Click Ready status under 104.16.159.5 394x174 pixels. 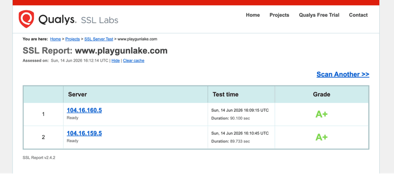pyautogui.click(x=72, y=141)
